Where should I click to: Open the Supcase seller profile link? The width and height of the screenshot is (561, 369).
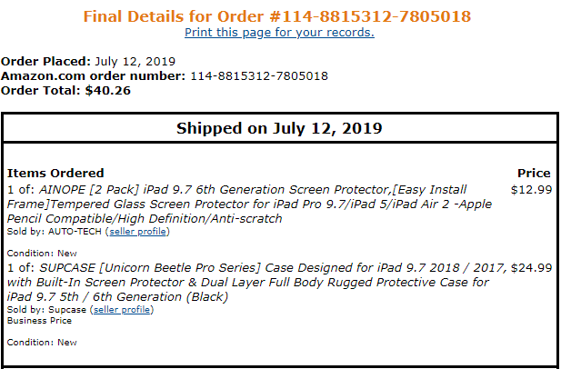[x=122, y=310]
